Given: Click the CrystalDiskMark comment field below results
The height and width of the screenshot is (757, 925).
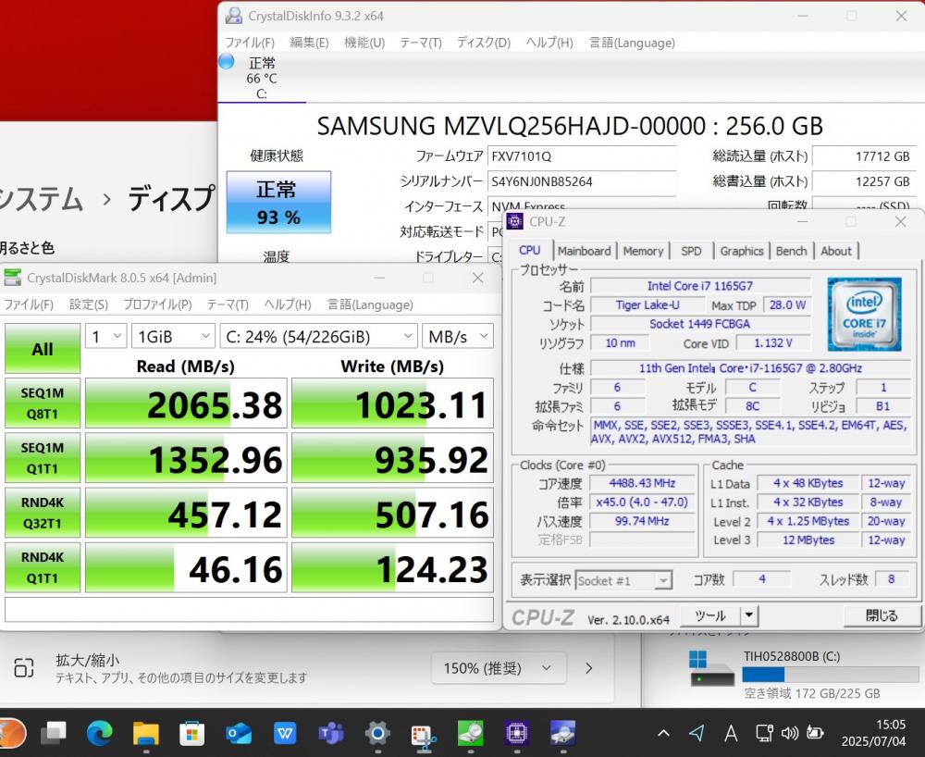Looking at the screenshot, I should [x=249, y=610].
